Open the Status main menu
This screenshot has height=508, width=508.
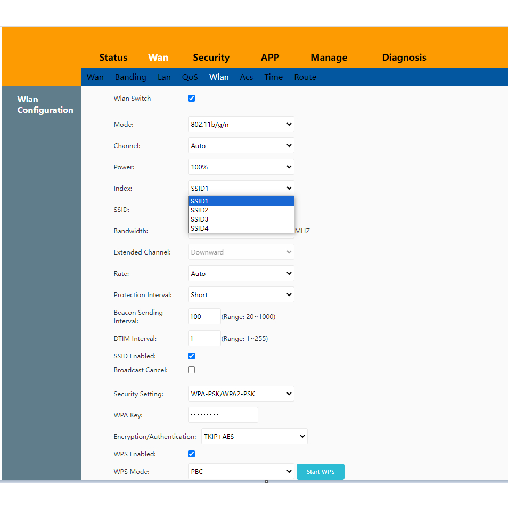click(x=113, y=58)
